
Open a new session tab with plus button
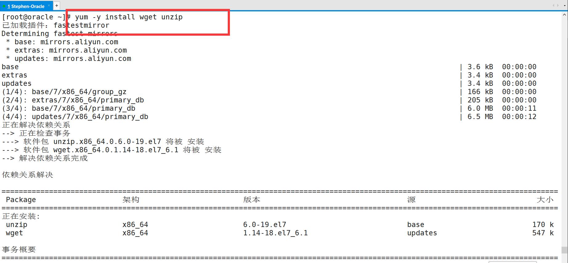point(57,6)
